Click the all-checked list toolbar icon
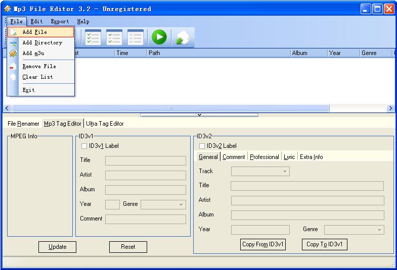This screenshot has height=270, width=397. [93, 37]
